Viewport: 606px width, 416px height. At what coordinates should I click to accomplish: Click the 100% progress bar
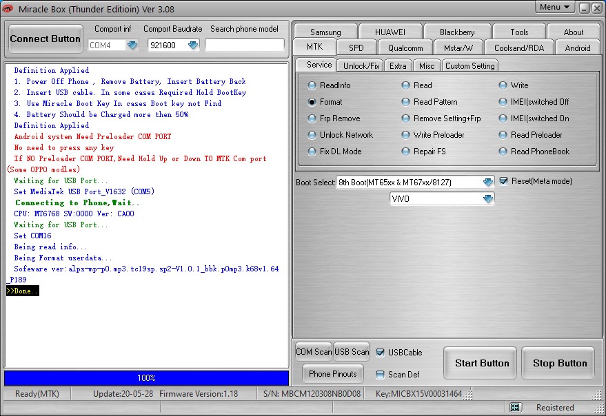tap(146, 377)
